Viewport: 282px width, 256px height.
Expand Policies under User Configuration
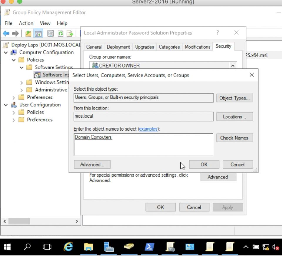coord(14,112)
